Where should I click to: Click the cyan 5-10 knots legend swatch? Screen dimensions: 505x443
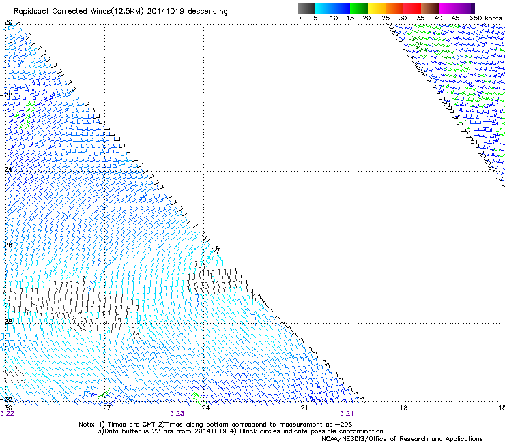coord(323,8)
